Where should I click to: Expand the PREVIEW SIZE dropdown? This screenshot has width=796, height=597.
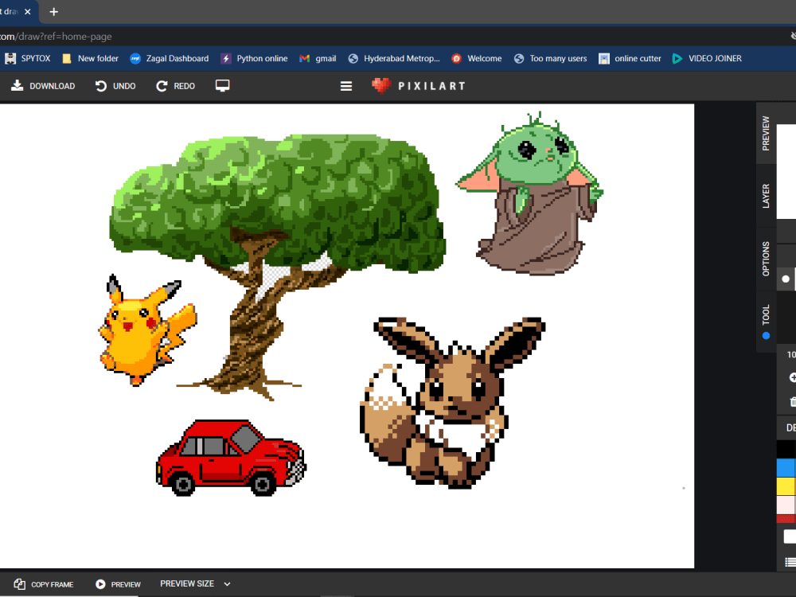(x=196, y=583)
